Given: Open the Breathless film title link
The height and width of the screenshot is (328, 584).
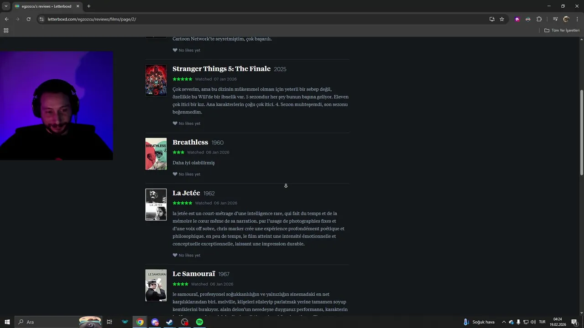Looking at the screenshot, I should (190, 142).
